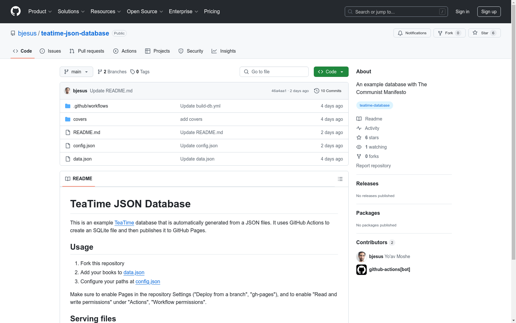Open the data.json link in Usage steps
The height and width of the screenshot is (323, 516).
pyautogui.click(x=134, y=272)
